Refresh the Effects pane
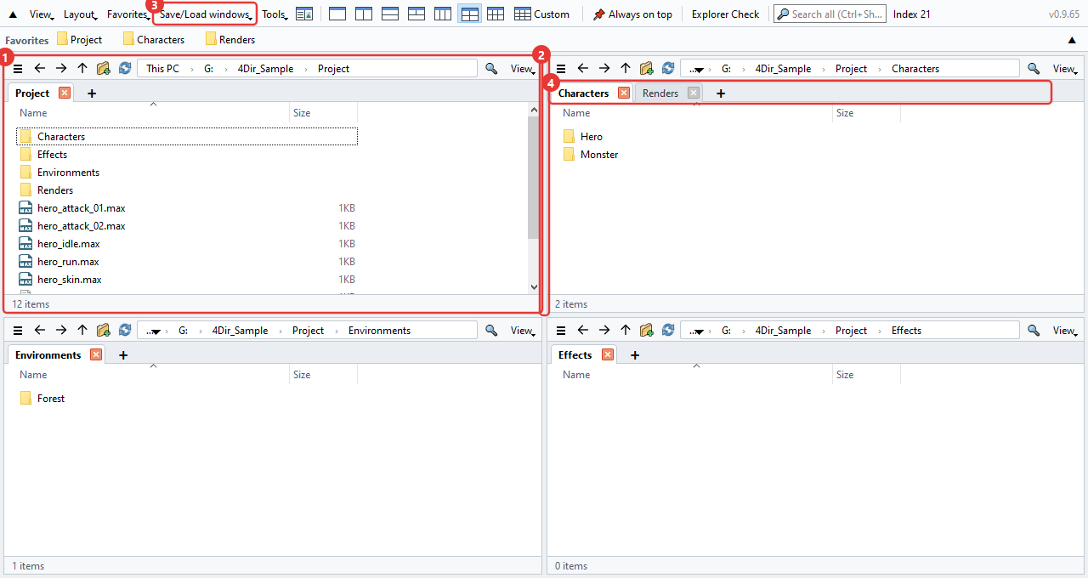This screenshot has width=1088, height=578. [668, 331]
